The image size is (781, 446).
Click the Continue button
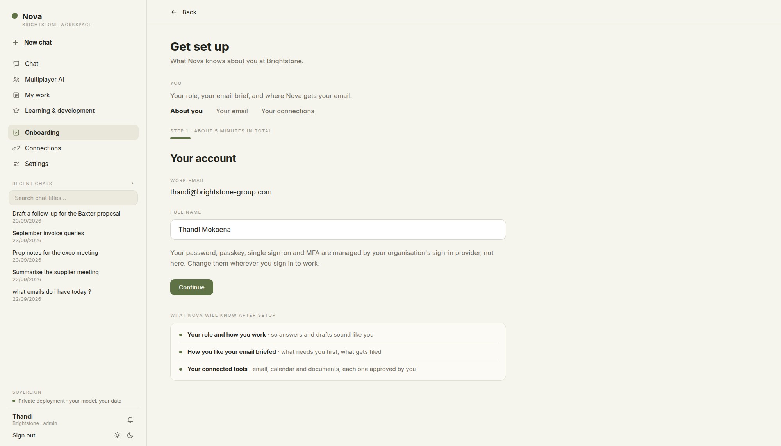(192, 287)
